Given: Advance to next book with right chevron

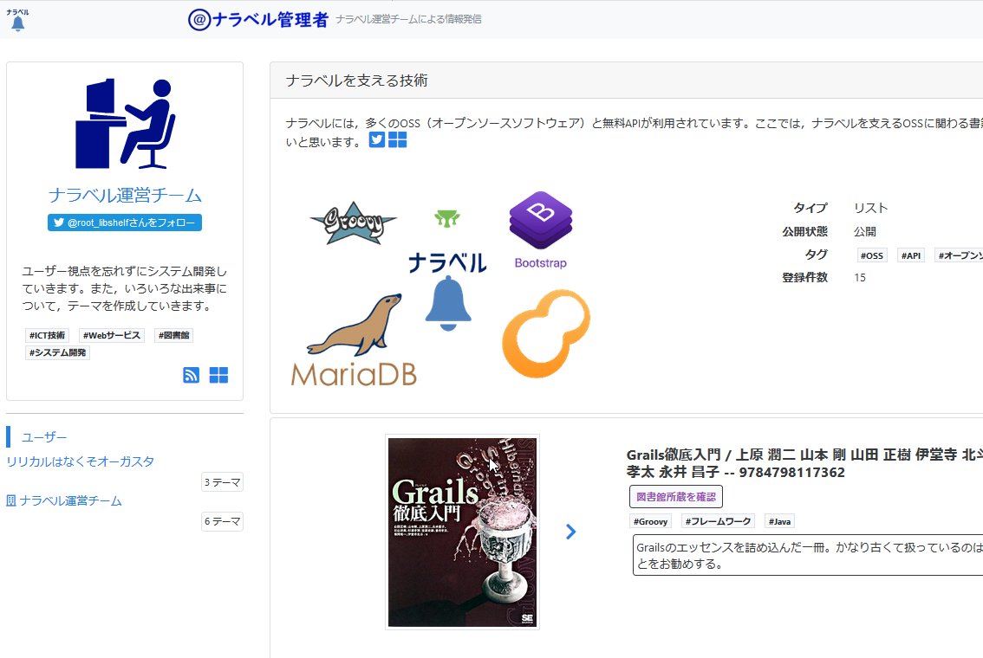Looking at the screenshot, I should pos(570,532).
